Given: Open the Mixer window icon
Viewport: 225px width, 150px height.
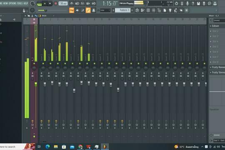Looking at the screenshot, I should pyautogui.click(x=153, y=10).
